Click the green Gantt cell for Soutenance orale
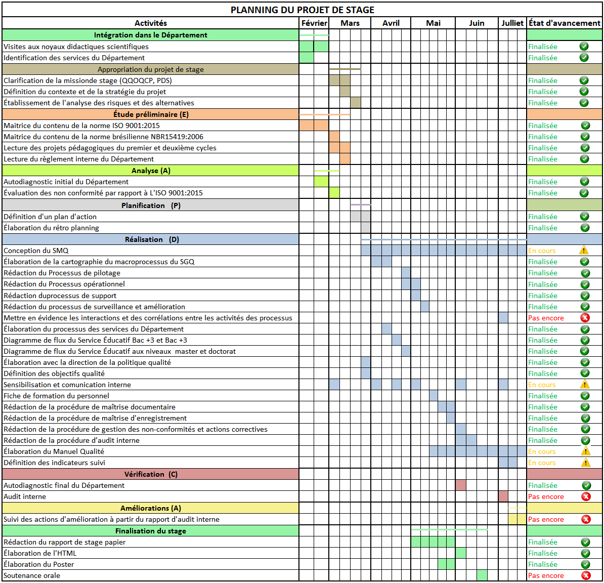The image size is (604, 583). tap(482, 575)
